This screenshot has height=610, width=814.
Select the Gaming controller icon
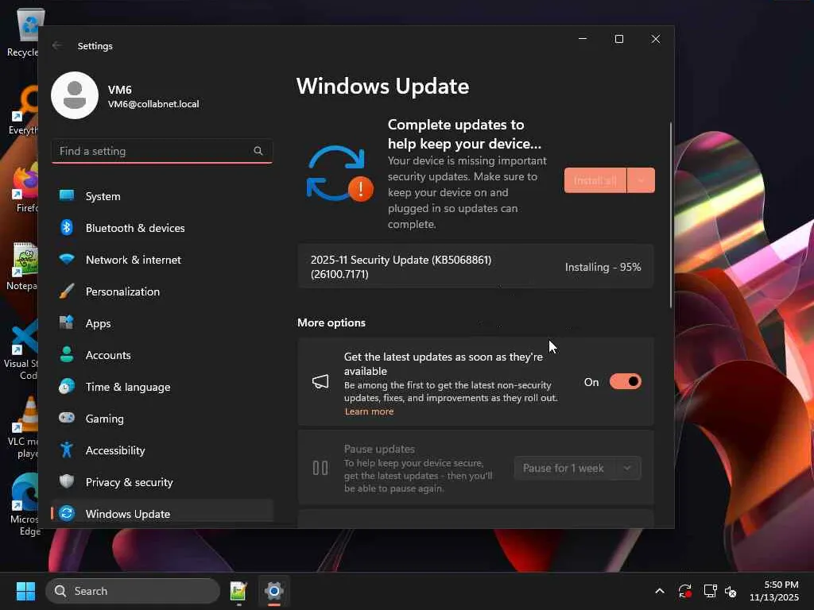(67, 418)
